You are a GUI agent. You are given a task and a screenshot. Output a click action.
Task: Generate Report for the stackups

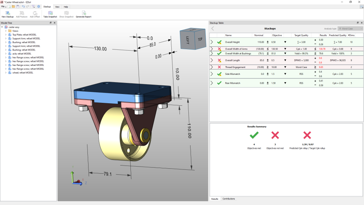[84, 13]
